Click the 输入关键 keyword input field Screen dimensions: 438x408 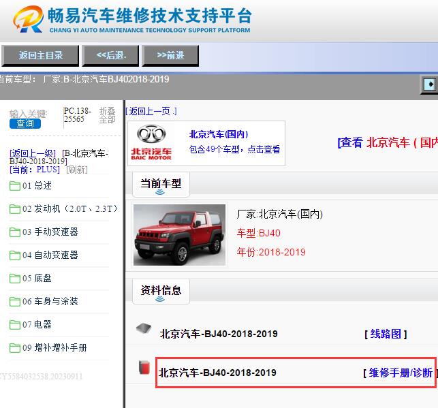[28, 114]
